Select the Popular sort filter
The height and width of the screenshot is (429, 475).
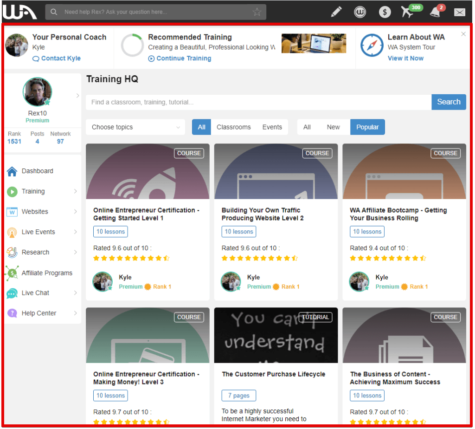[367, 127]
